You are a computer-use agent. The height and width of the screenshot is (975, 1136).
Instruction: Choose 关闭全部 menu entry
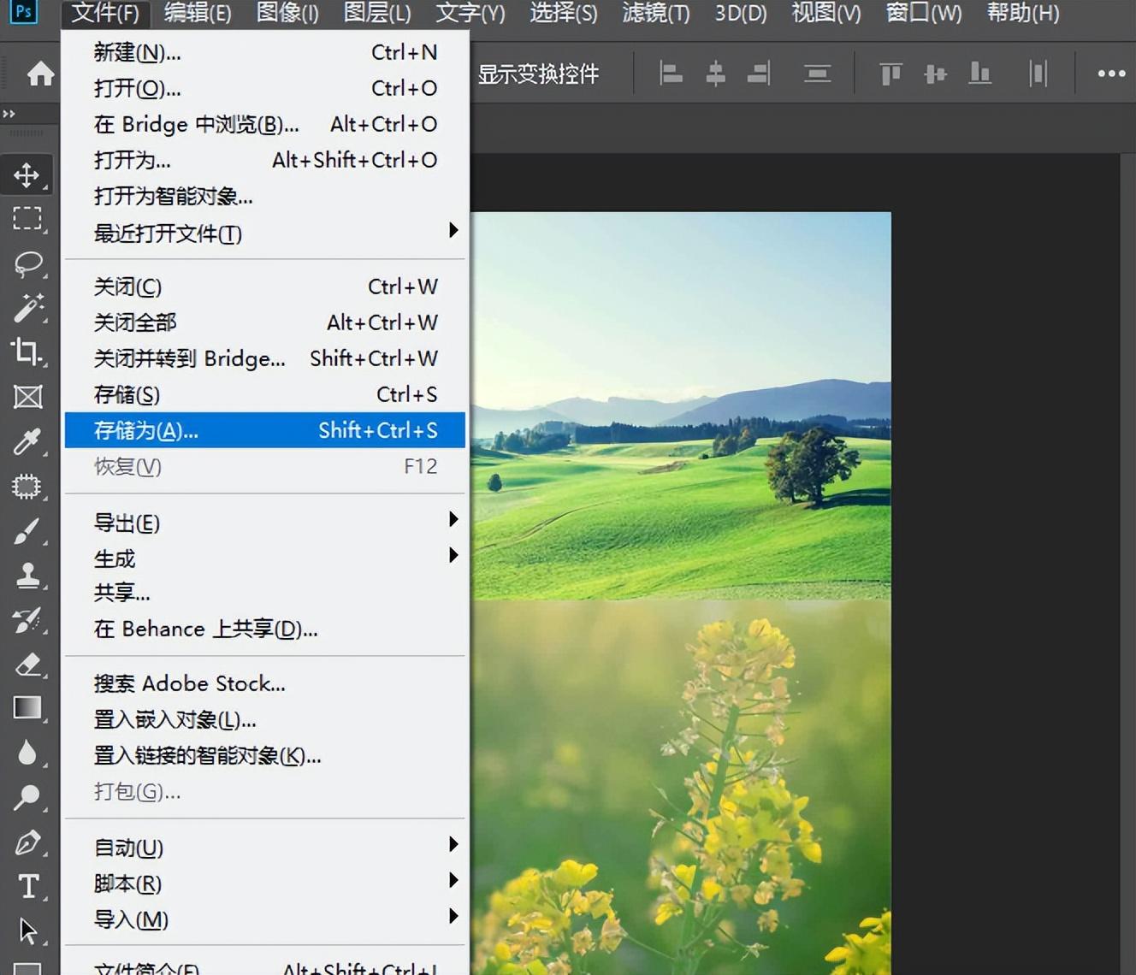click(x=265, y=322)
